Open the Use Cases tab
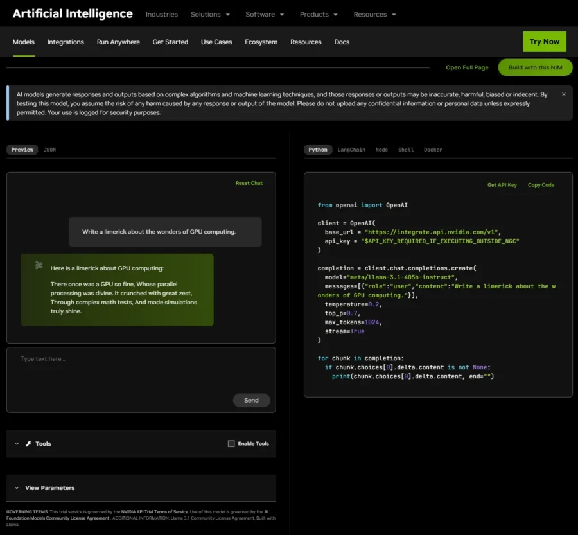The width and height of the screenshot is (578, 535). (x=216, y=42)
